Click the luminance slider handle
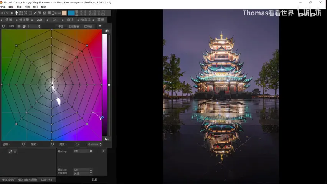The width and height of the screenshot is (327, 184). (x=109, y=85)
